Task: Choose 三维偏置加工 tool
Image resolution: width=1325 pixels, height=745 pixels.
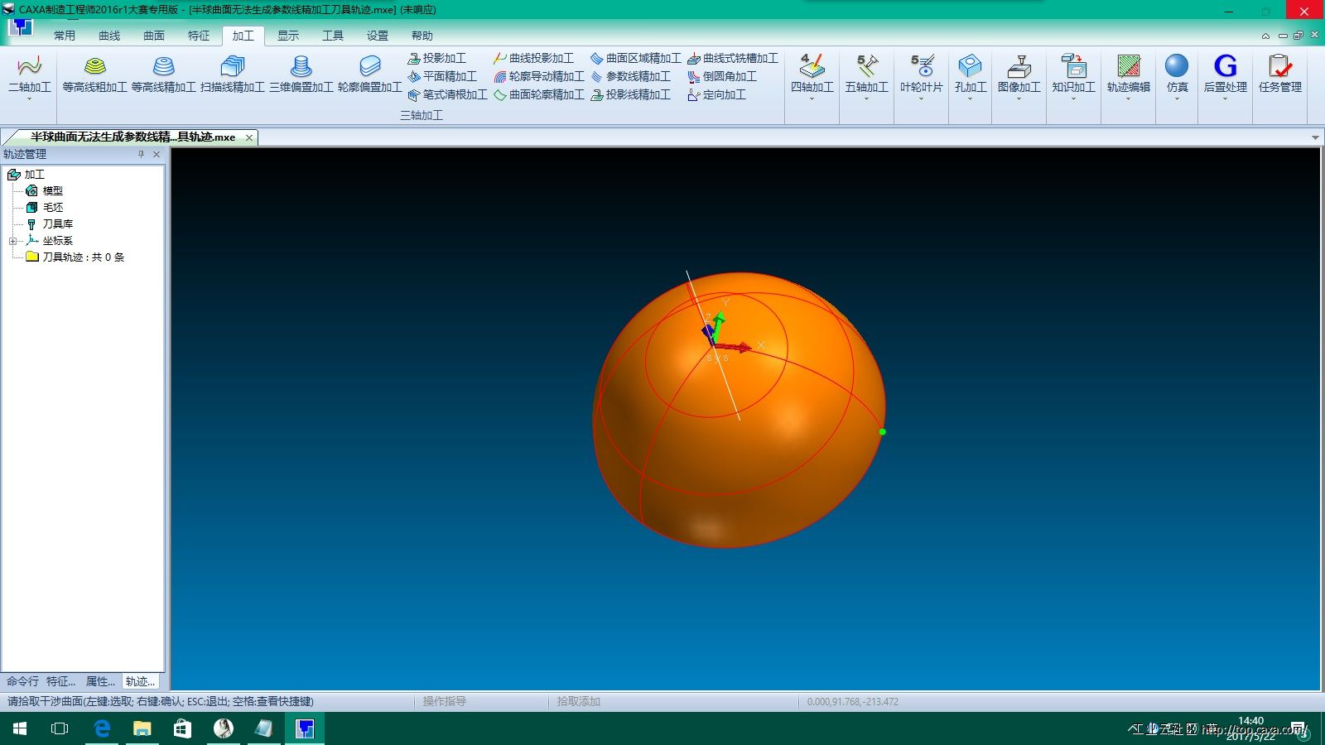Action: tap(301, 75)
